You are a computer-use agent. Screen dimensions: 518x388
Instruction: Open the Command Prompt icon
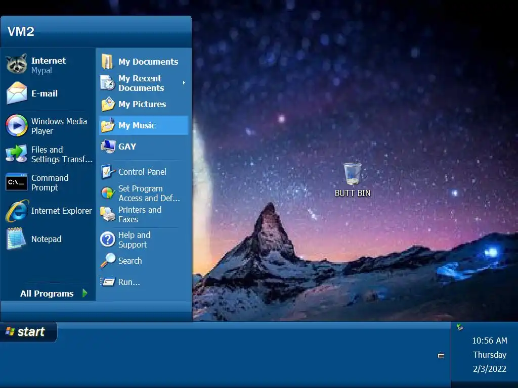pyautogui.click(x=17, y=182)
